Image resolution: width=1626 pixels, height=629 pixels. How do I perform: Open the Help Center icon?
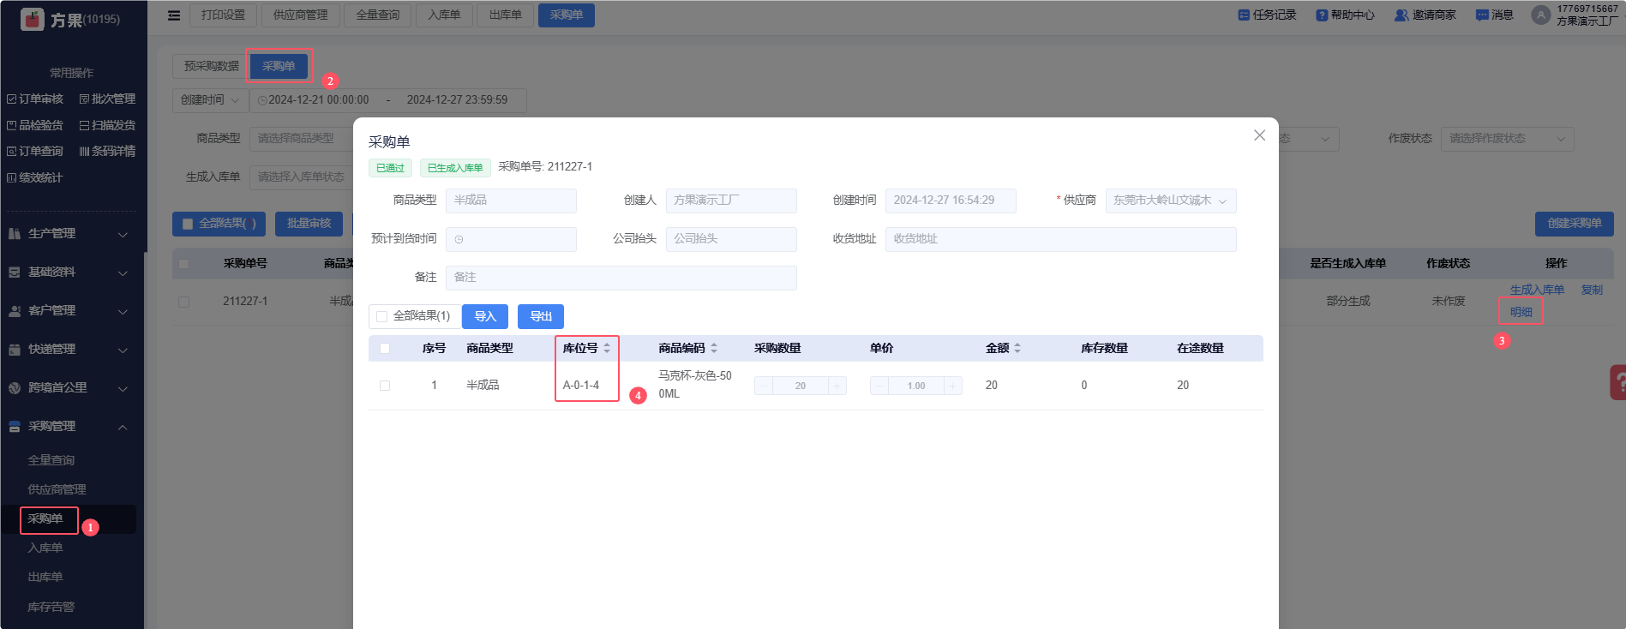pos(1322,15)
